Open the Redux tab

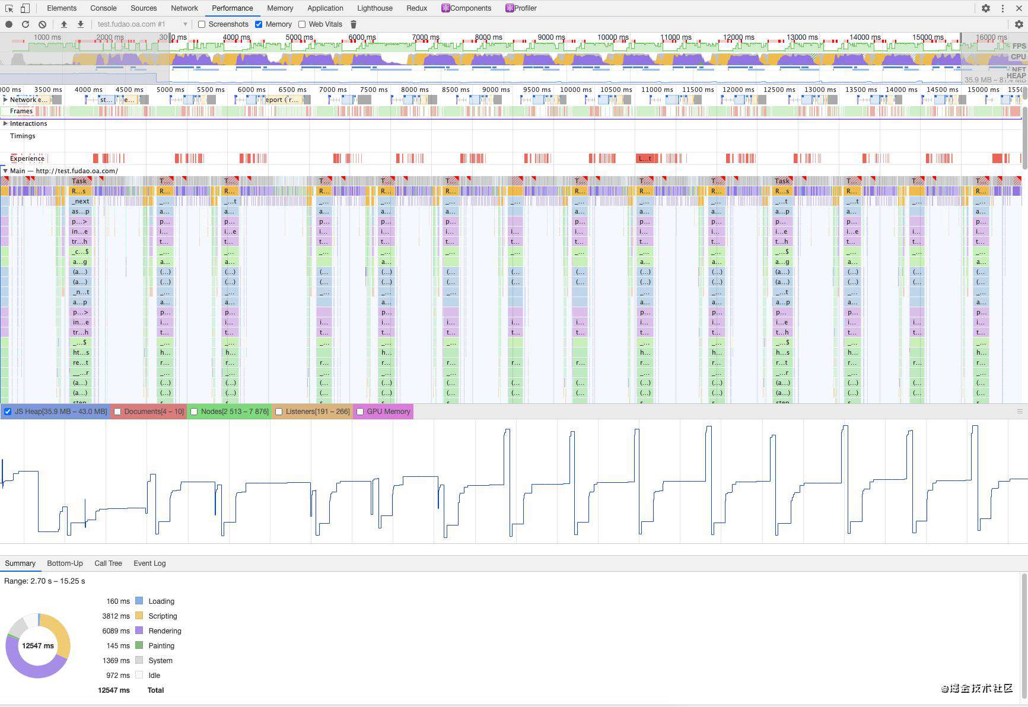click(x=417, y=8)
